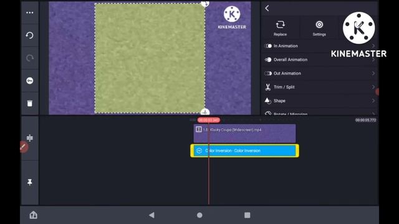Pin the layer with pushpin icon
This screenshot has height=224, width=399.
30,182
